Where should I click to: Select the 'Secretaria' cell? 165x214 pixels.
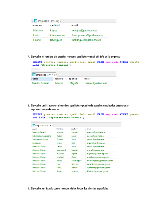pos(36,143)
